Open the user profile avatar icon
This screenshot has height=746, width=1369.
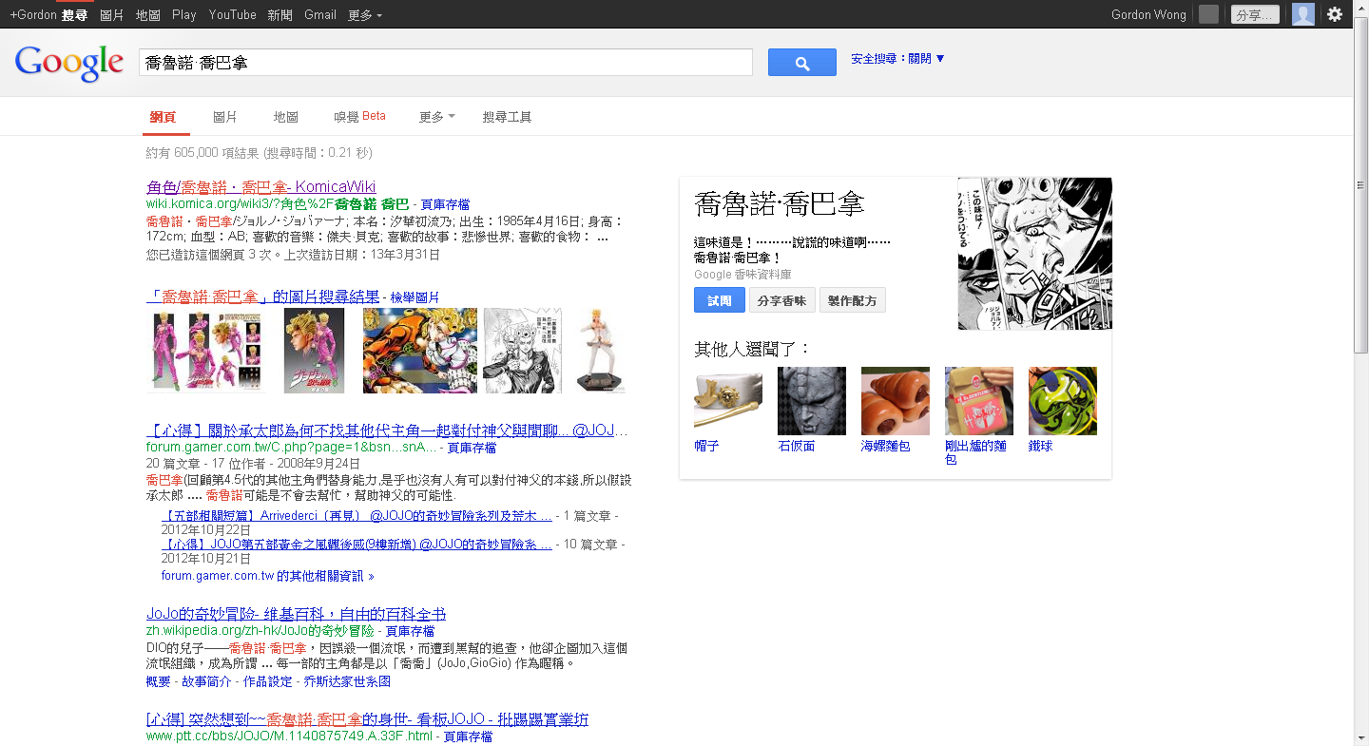click(1302, 14)
